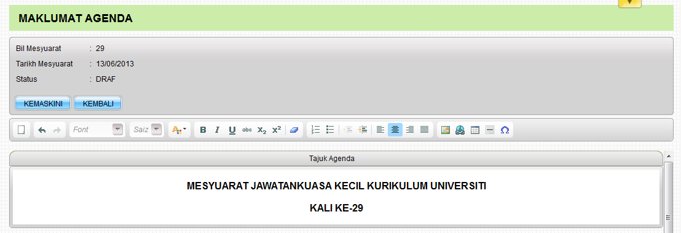Toggle underline formatting
681x233 pixels.
click(x=232, y=130)
